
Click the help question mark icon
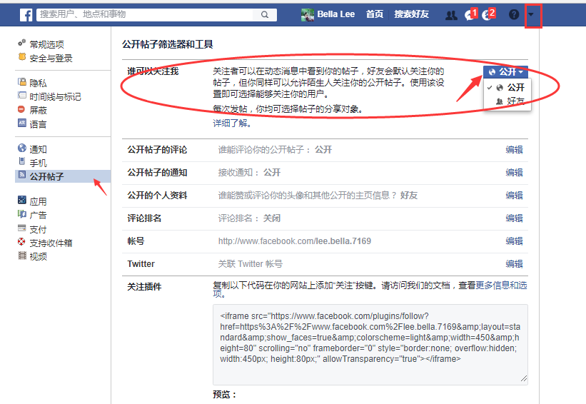point(514,14)
